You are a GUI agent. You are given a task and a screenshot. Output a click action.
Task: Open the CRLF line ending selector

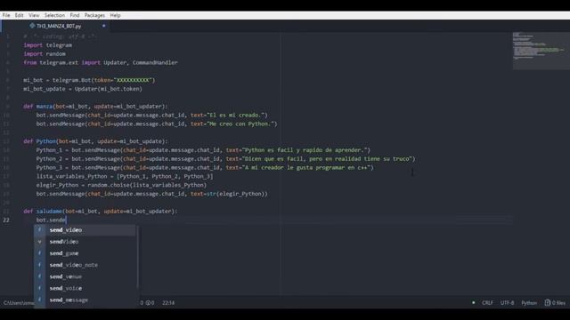(x=487, y=302)
